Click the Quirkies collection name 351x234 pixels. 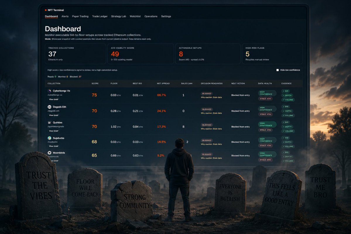coord(58,123)
